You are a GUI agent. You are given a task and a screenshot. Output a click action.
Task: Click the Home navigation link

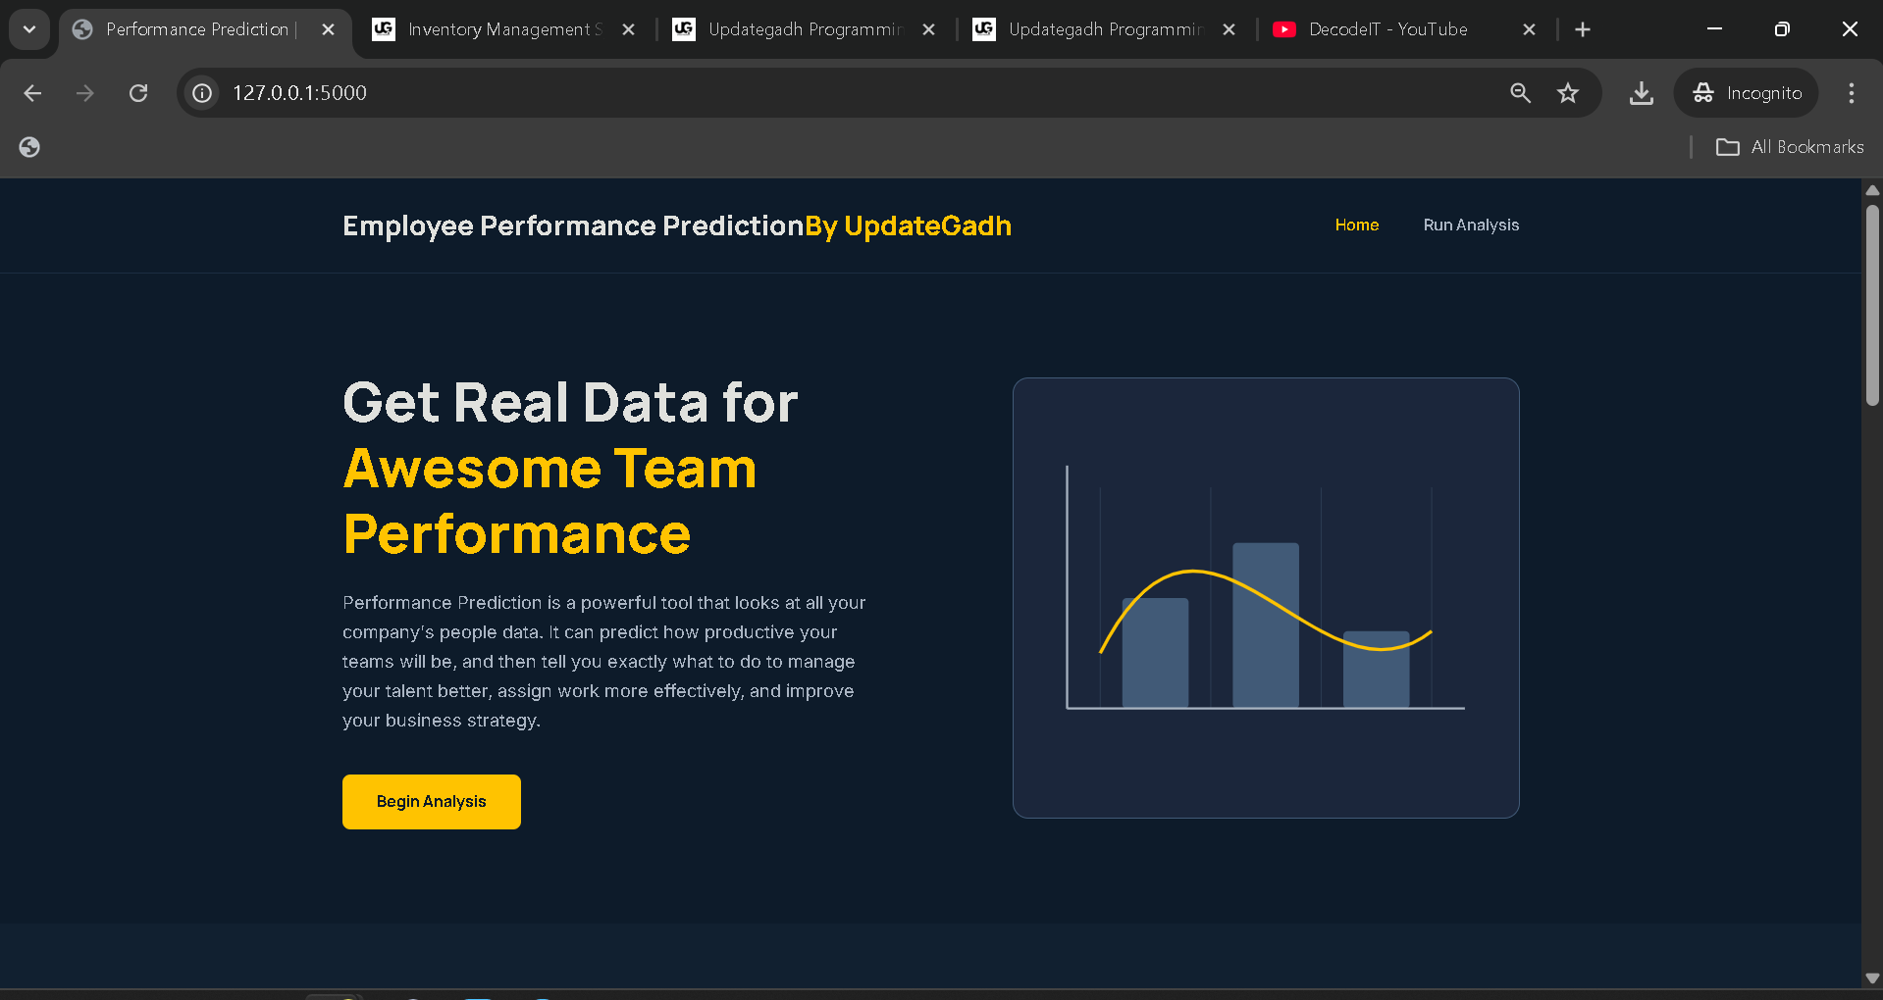tap(1356, 225)
